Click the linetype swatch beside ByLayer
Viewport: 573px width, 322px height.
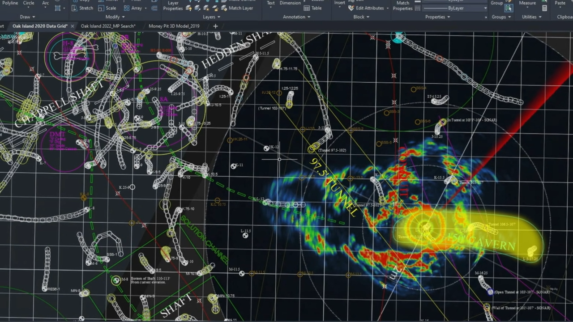tap(417, 8)
